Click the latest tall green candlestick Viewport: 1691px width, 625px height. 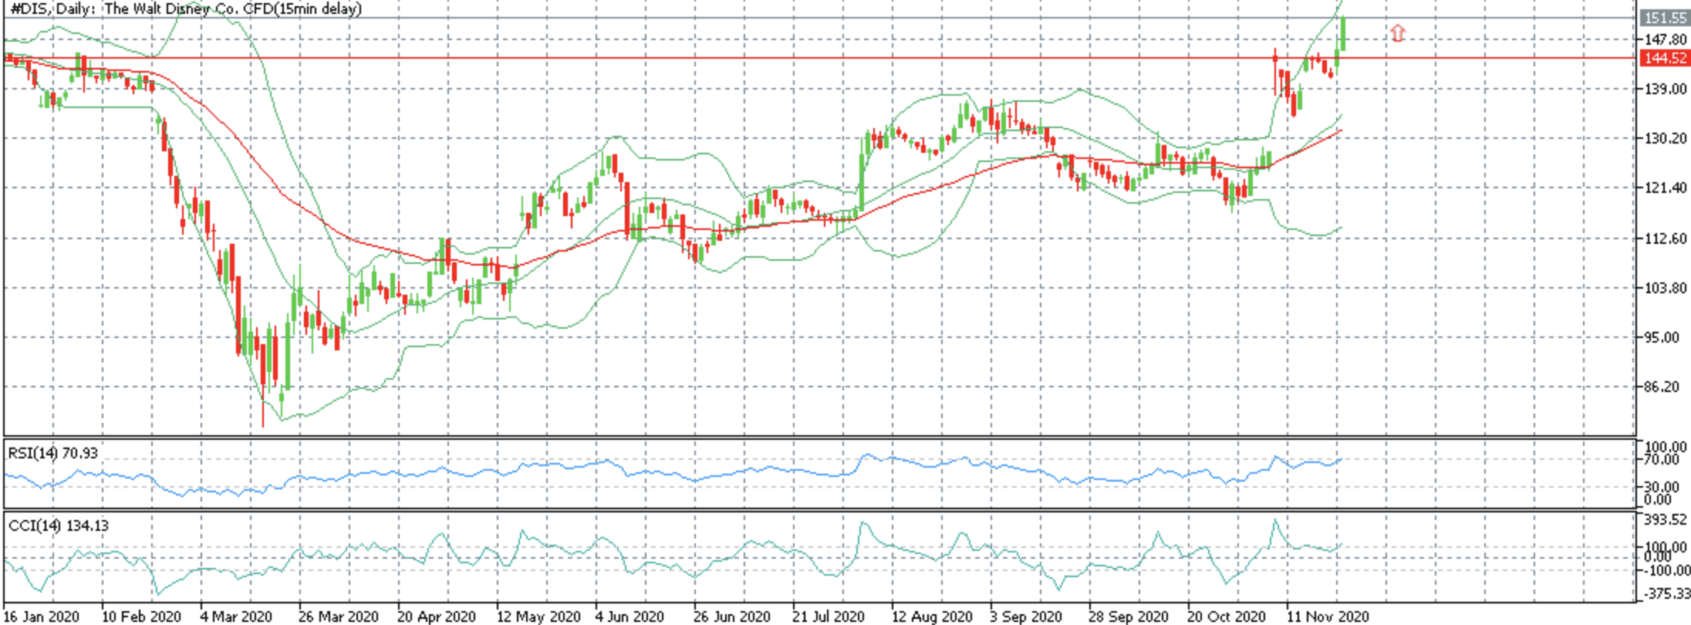pyautogui.click(x=1343, y=33)
